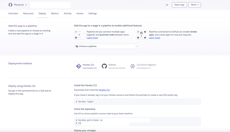Viewport: 230px width, 132px height.
Task: Choose GitHub Connect to GitHub method
Action: click(114, 66)
